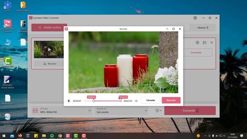Open the Windows Start menu

tap(4, 136)
